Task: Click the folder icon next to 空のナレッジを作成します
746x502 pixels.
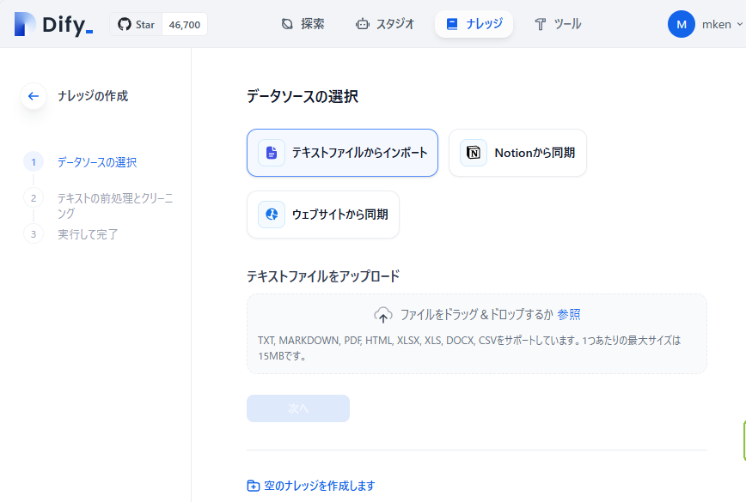Action: click(x=253, y=485)
